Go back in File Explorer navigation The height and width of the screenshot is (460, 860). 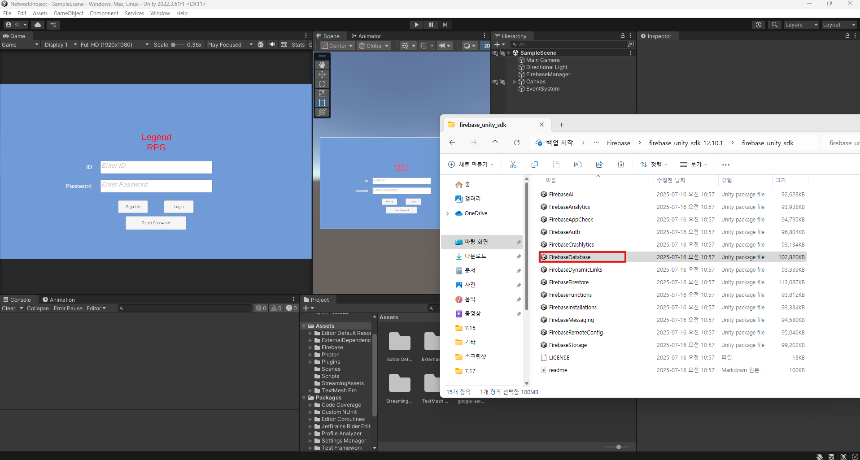(452, 143)
